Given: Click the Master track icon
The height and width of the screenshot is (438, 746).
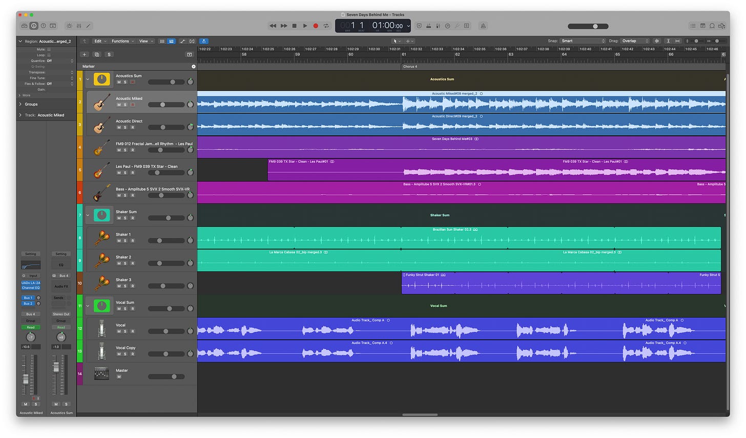Looking at the screenshot, I should click(102, 373).
